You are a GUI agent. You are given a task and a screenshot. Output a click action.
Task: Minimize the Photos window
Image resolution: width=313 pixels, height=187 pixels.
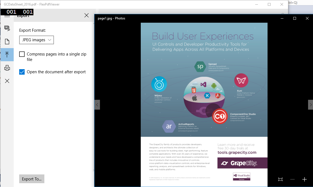[282, 18]
